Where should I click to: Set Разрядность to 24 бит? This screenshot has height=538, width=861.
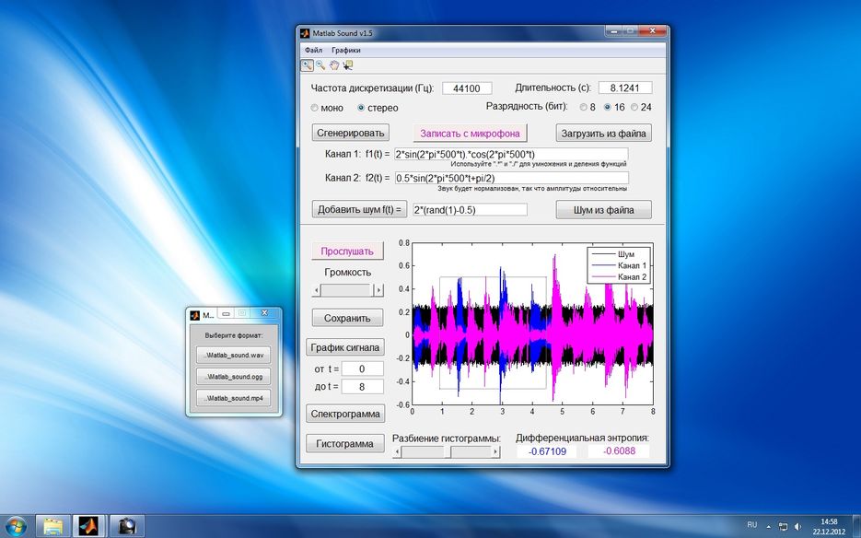(636, 108)
